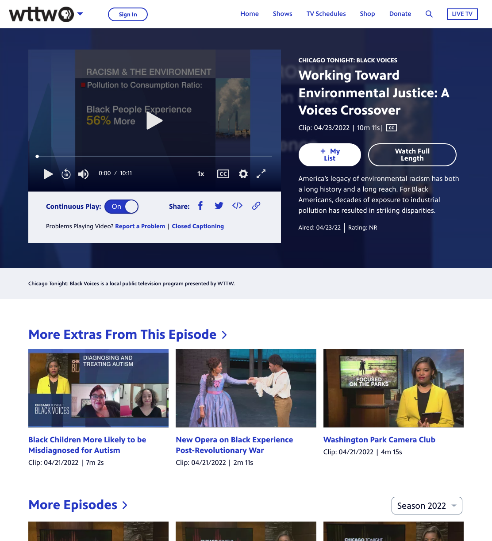Click the 'Aired: 04/23/22' text
The width and height of the screenshot is (492, 541).
pos(319,227)
